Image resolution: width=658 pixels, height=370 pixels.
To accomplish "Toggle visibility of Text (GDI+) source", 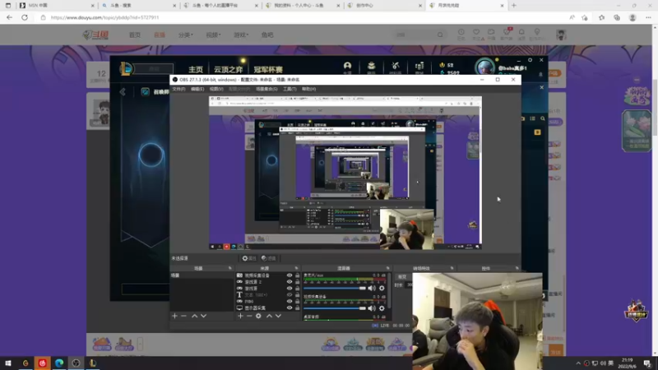I will click(290, 295).
